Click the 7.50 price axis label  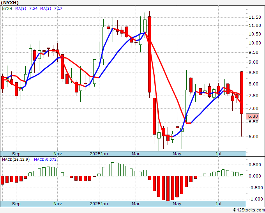[254, 96]
